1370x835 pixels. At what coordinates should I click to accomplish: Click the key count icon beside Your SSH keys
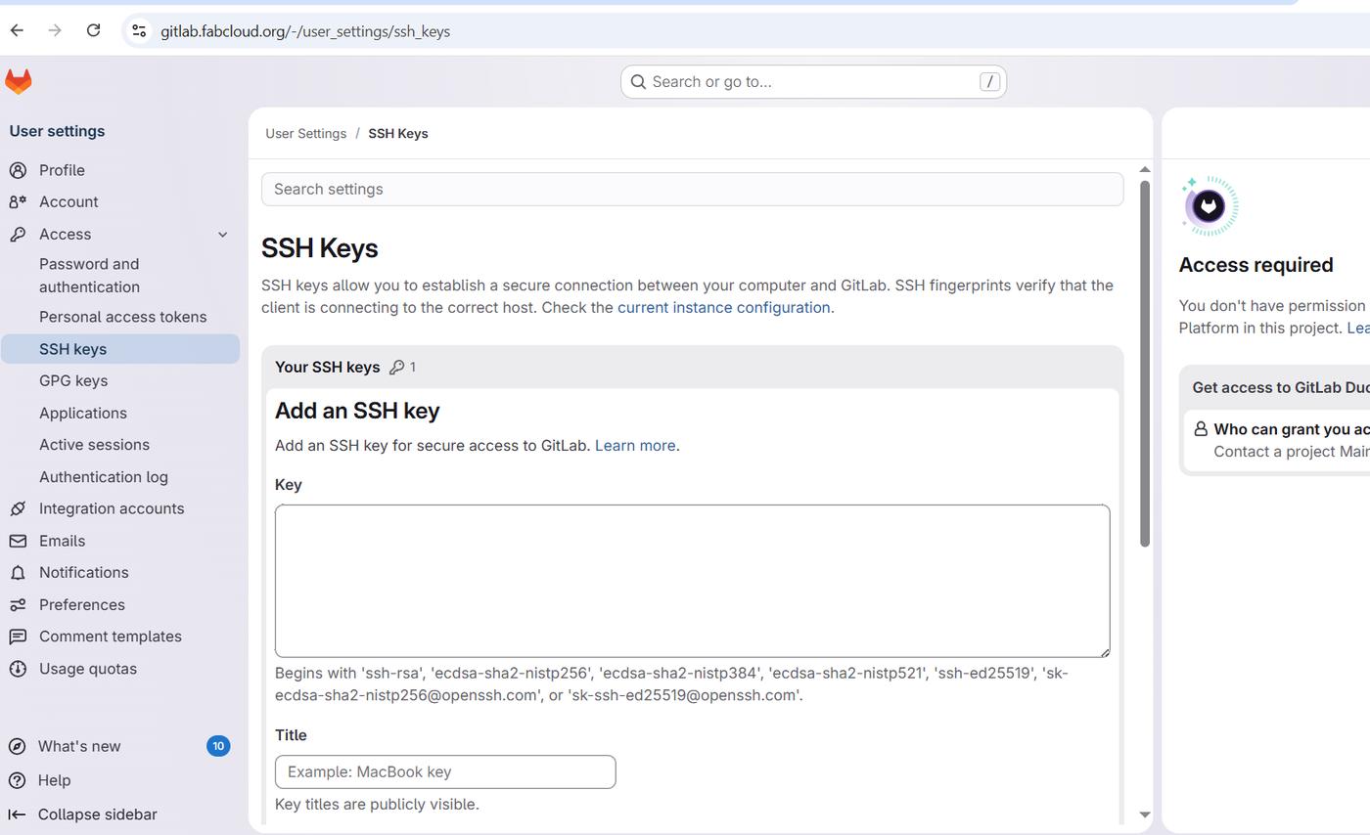pyautogui.click(x=396, y=368)
